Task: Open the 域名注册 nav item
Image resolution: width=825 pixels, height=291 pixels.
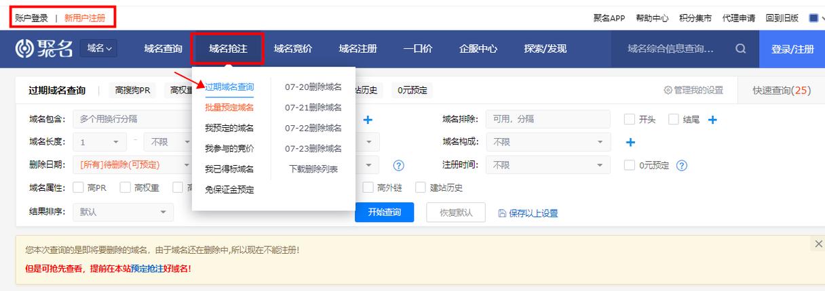Action: click(358, 49)
